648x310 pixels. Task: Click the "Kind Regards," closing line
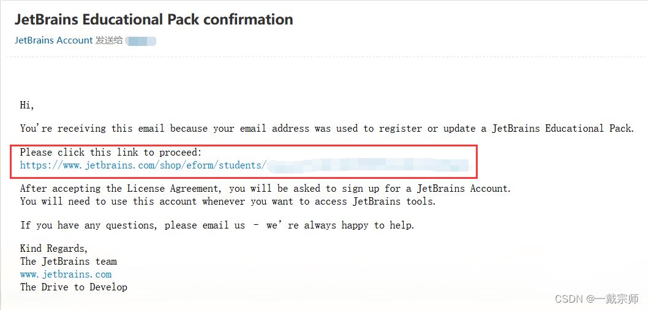pyautogui.click(x=54, y=248)
